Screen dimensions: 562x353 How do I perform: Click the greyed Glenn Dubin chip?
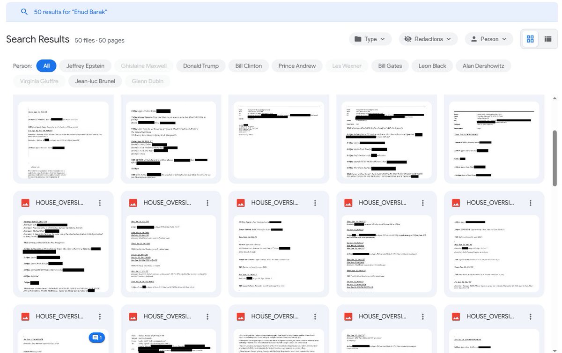[148, 81]
